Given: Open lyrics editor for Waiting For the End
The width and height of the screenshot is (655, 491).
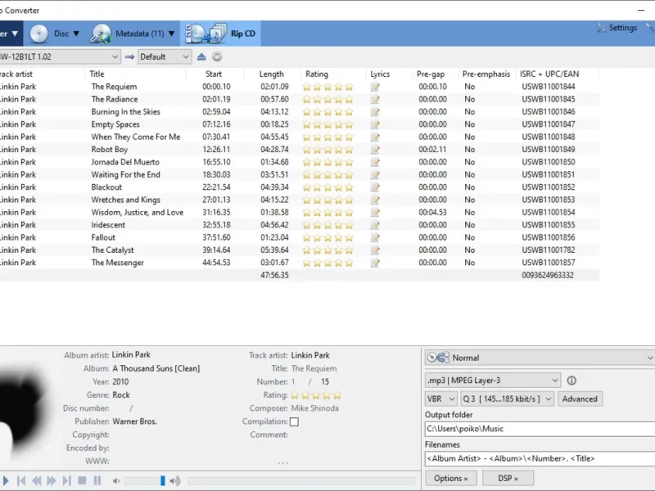Looking at the screenshot, I should tap(375, 174).
